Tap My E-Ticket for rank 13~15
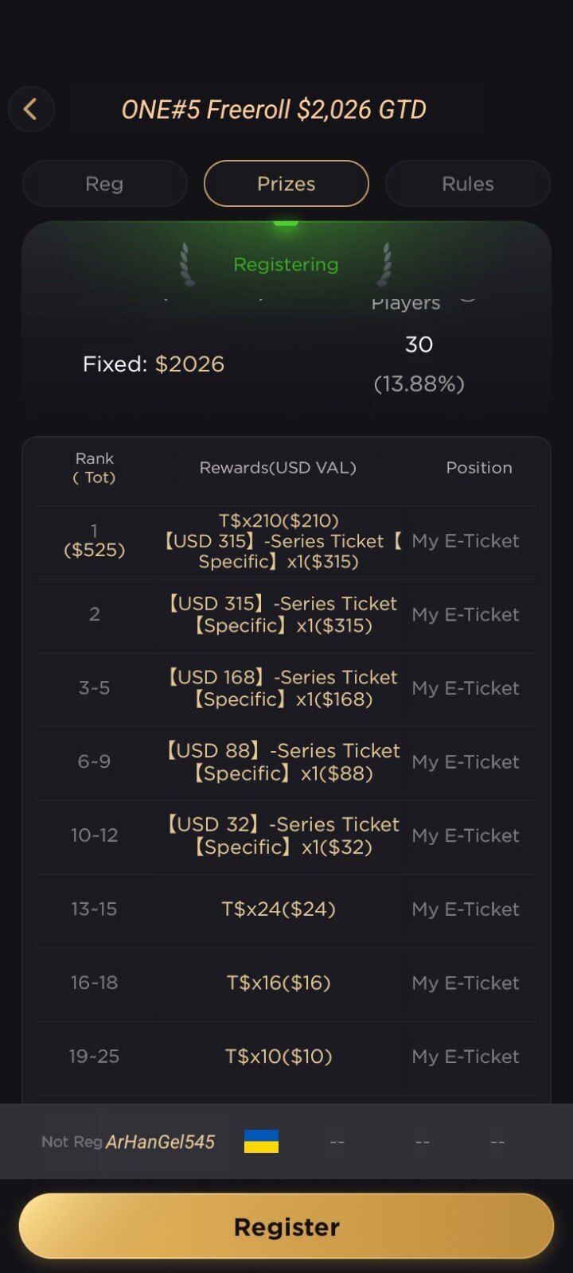Image resolution: width=573 pixels, height=1273 pixels. 466,909
